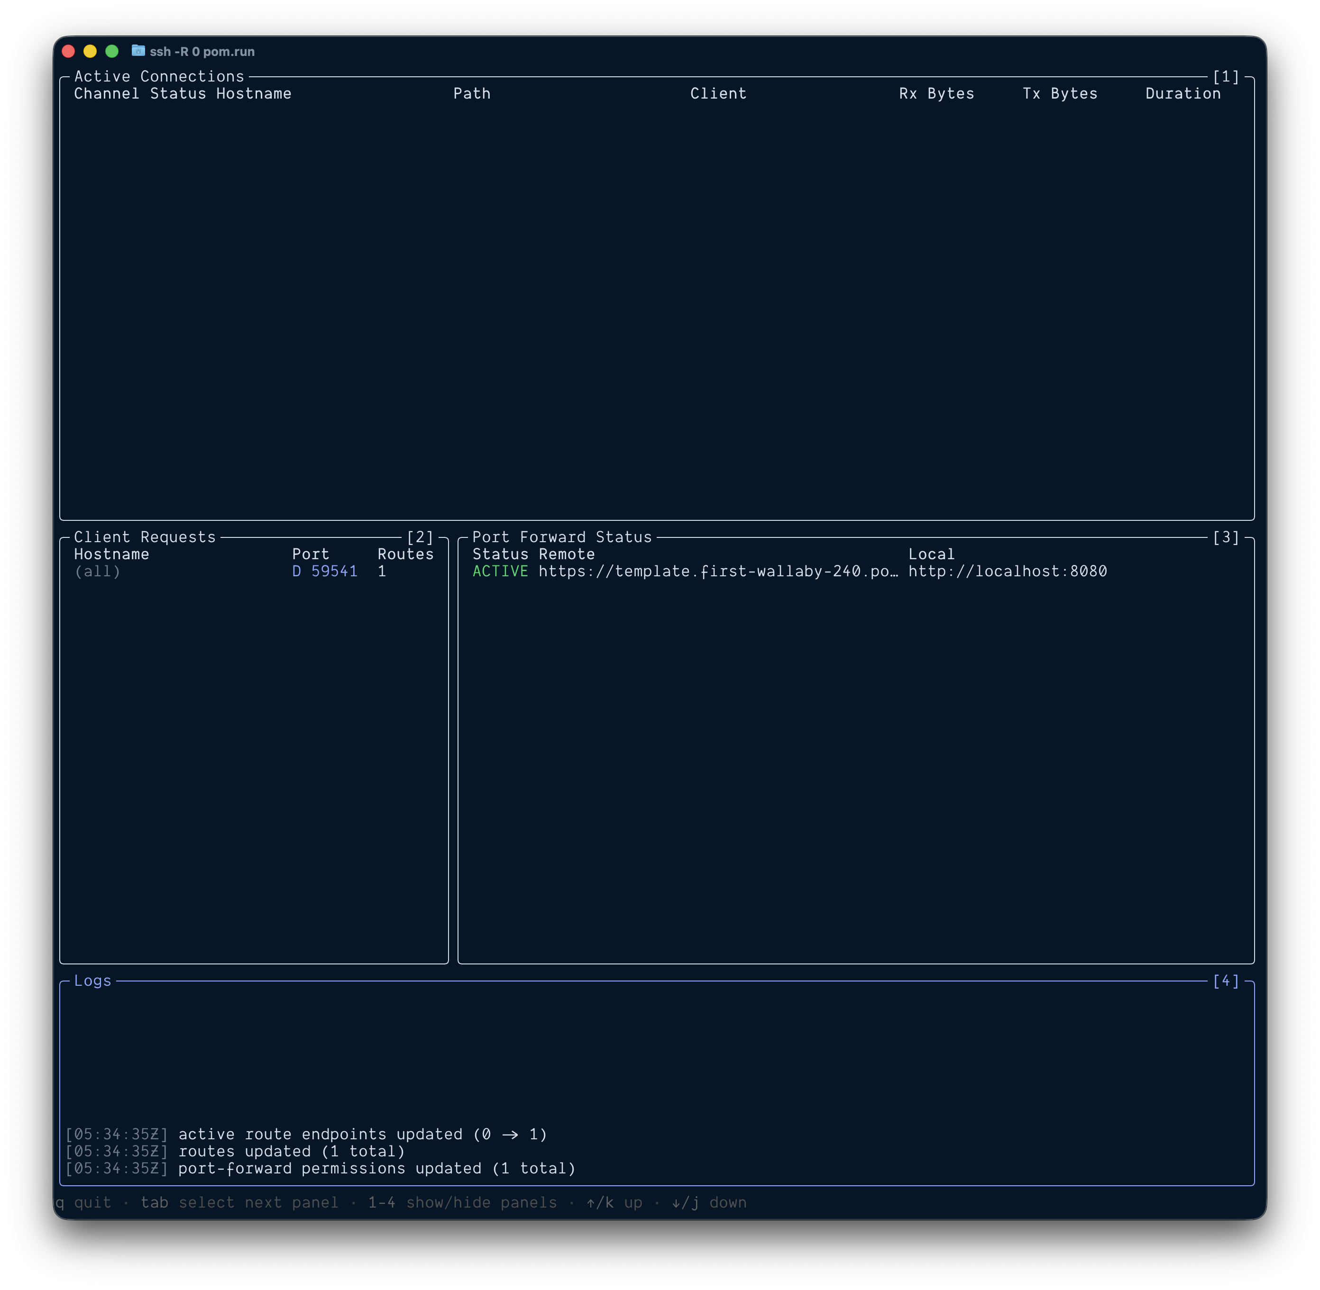Click the routes count 1
1320x1290 pixels.
(x=382, y=571)
